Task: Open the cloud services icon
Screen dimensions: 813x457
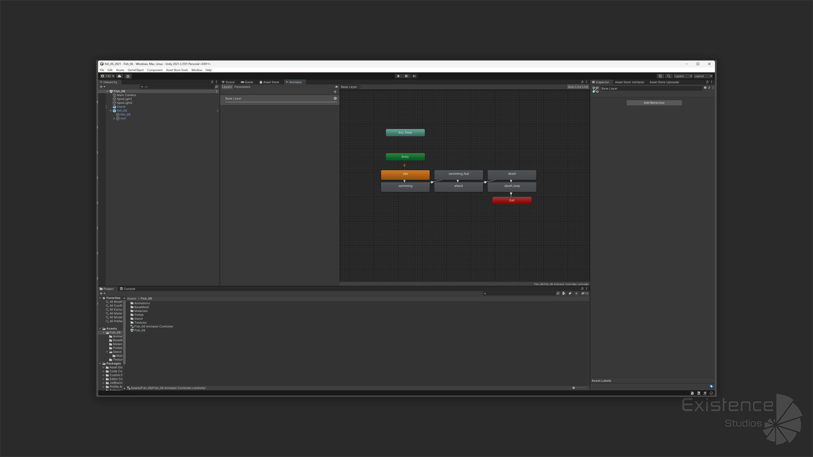Action: click(119, 76)
